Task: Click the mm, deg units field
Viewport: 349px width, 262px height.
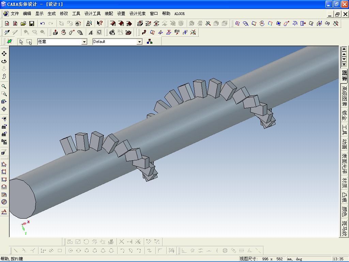Action: click(x=309, y=259)
